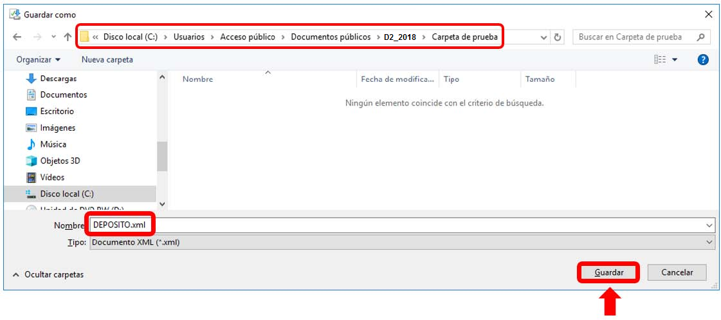Click the Refresh folder icon

[558, 37]
